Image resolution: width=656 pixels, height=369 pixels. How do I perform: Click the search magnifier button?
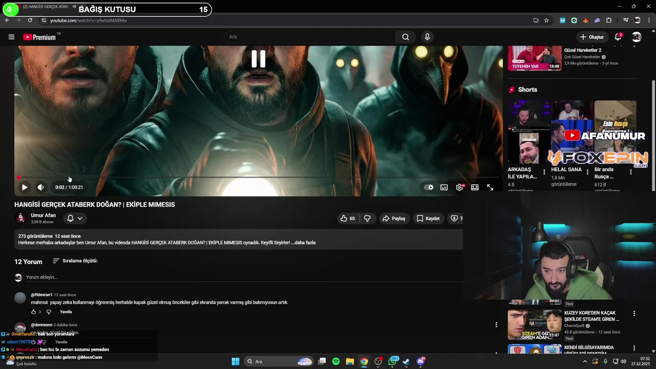coord(405,37)
